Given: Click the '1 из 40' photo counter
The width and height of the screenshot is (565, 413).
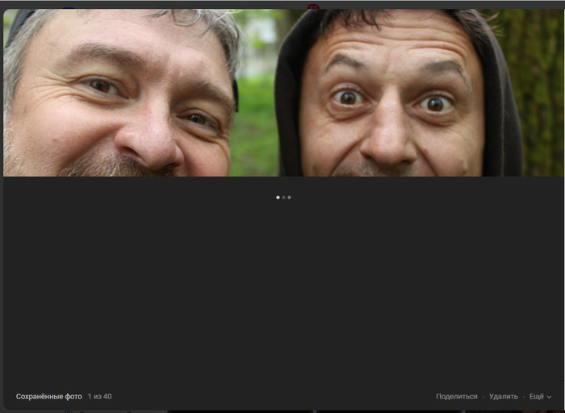Looking at the screenshot, I should (99, 397).
